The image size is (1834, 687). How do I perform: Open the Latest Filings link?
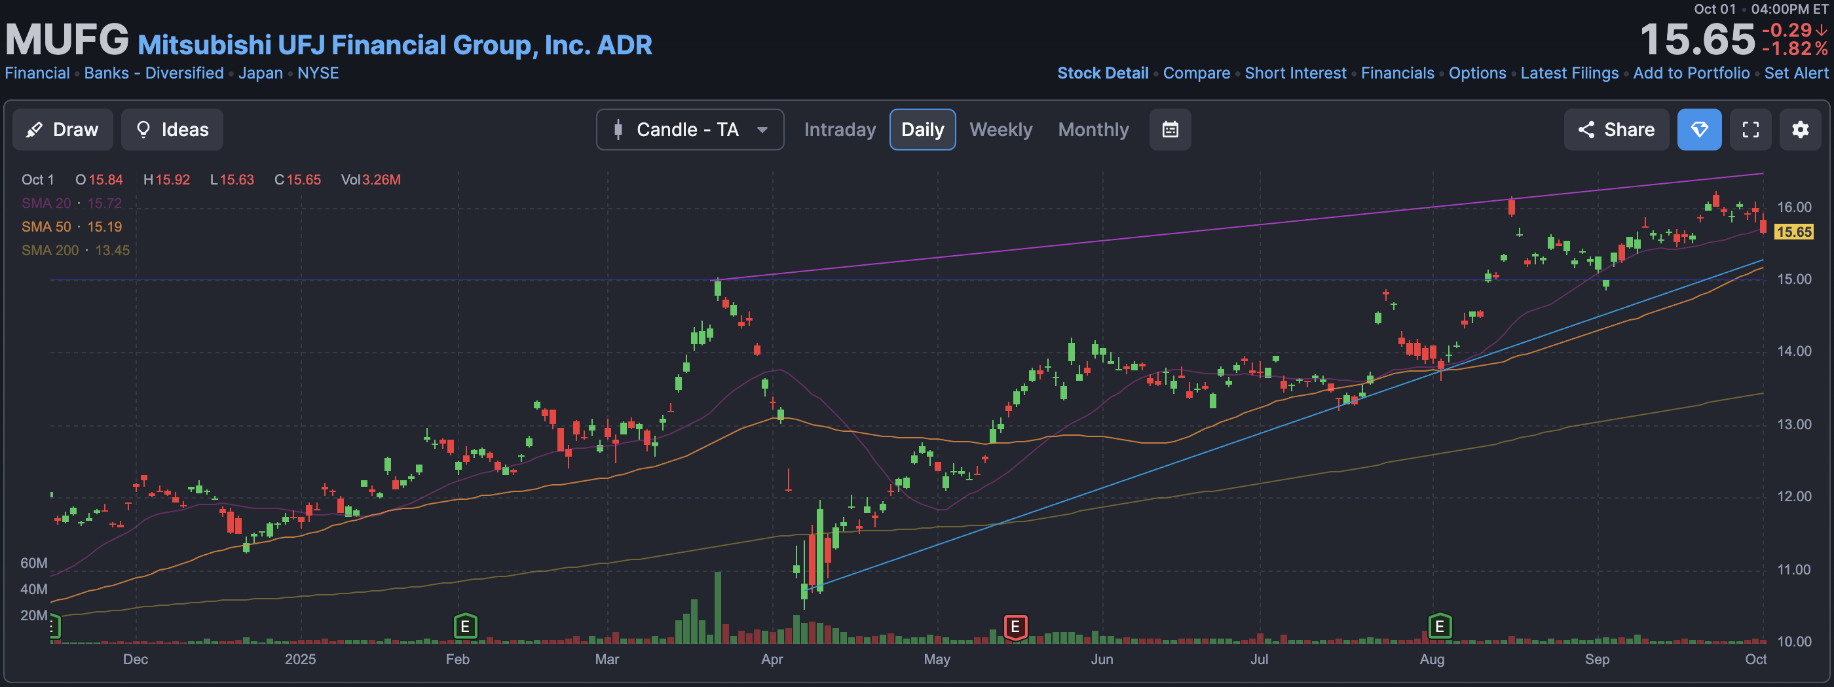1569,73
